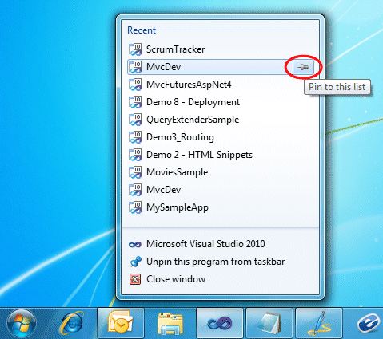The image size is (383, 339).
Task: Select Visual Studio infinity icon on taskbar
Action: (x=220, y=323)
